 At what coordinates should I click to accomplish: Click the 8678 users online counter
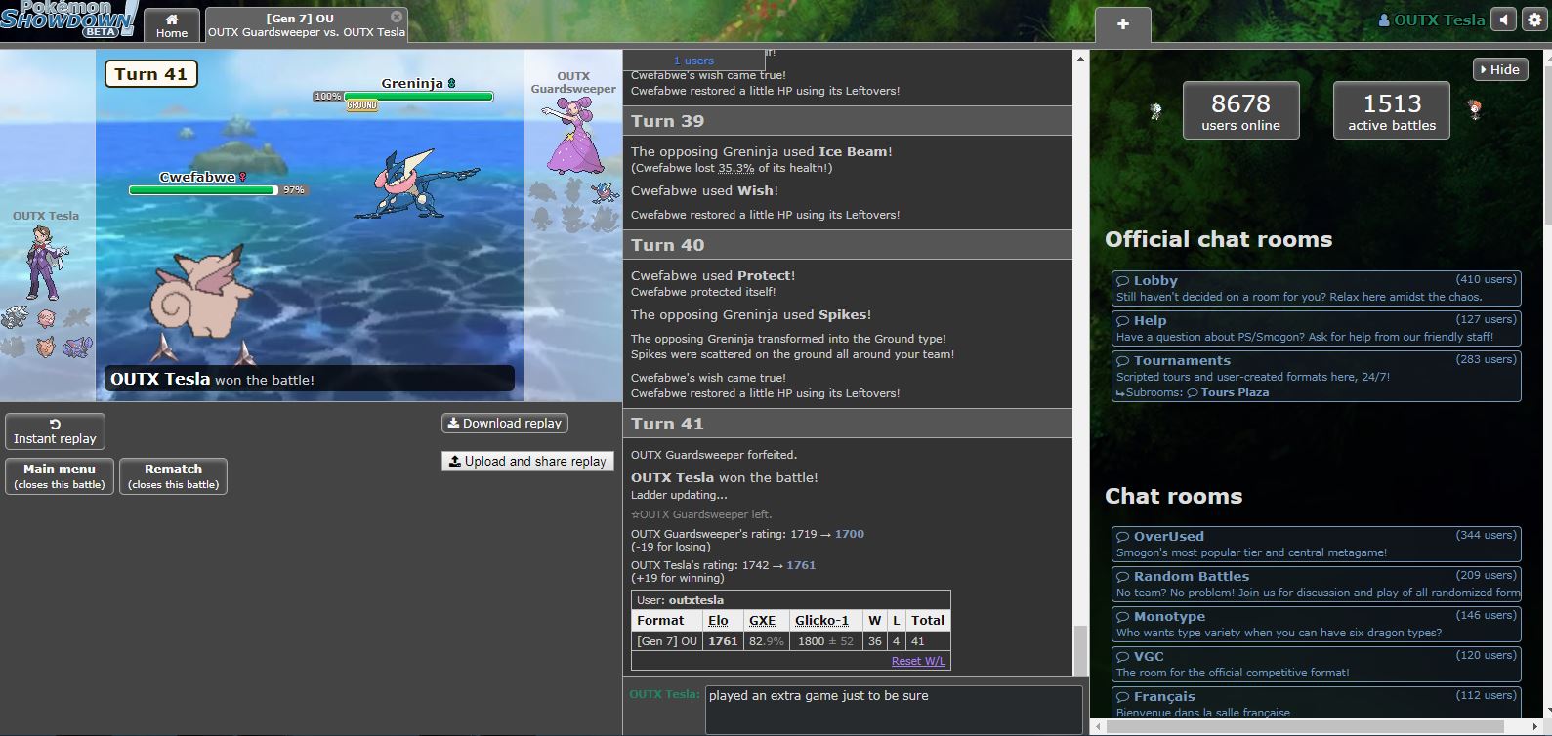click(x=1240, y=110)
